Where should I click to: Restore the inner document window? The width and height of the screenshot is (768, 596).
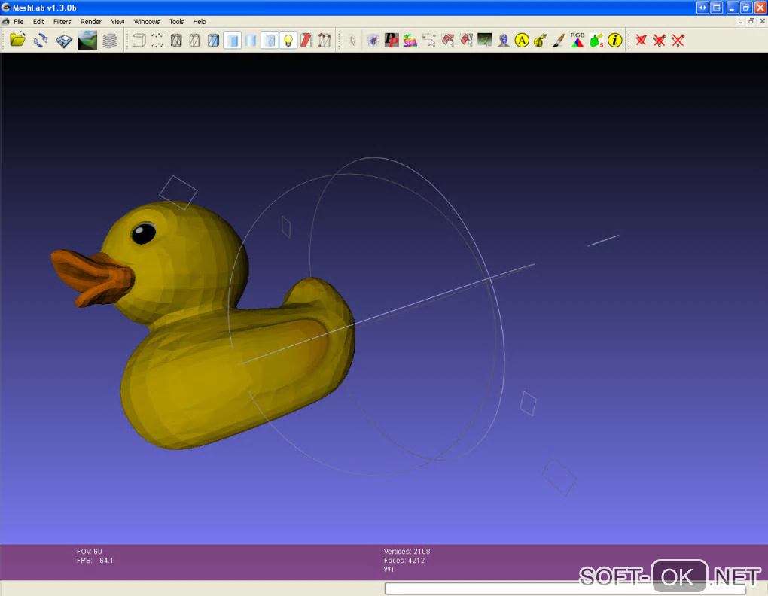click(x=751, y=21)
